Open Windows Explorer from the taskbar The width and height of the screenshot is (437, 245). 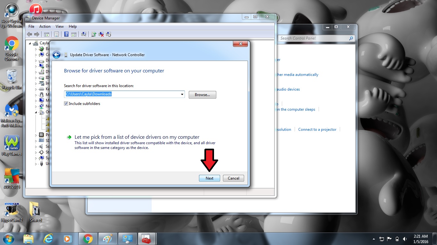pyautogui.click(x=28, y=239)
